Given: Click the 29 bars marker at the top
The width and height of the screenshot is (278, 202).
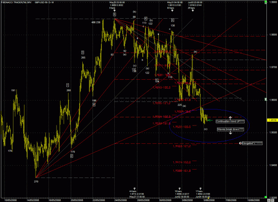Looking at the screenshot, I should pos(191,8).
